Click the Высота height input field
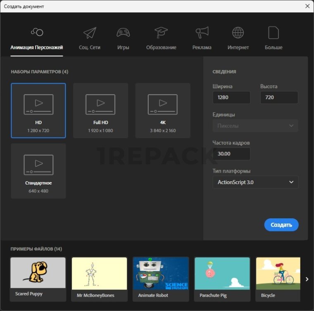 coord(279,98)
